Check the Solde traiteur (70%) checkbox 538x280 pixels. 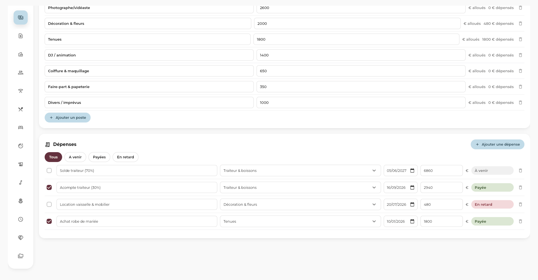(x=49, y=170)
